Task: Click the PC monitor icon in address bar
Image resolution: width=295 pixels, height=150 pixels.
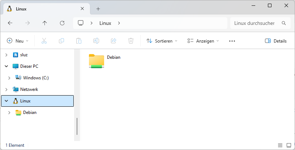Action: point(81,23)
